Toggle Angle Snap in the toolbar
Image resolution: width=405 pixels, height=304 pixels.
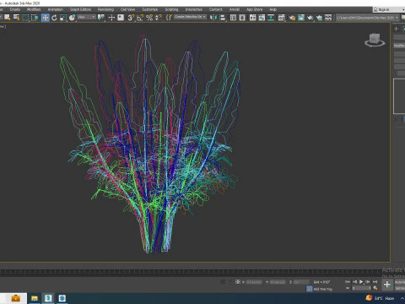point(140,18)
